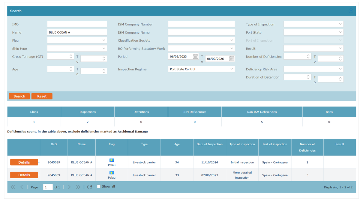This screenshot has height=202, width=360.
Task: Go to the first results page
Action: (x=13, y=187)
